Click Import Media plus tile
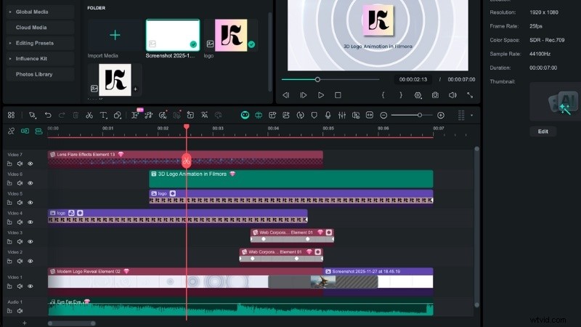581x327 pixels. click(x=115, y=35)
